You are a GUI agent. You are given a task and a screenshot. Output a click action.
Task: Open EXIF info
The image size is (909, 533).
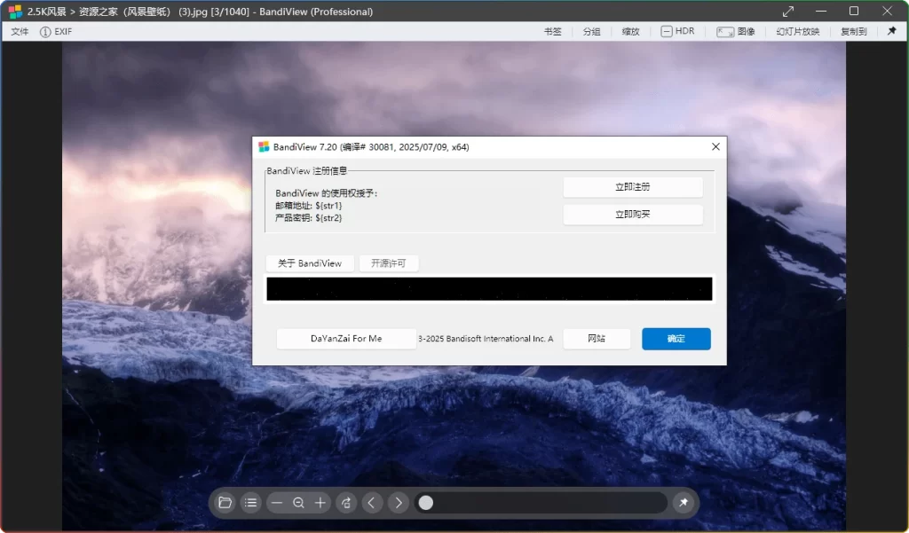56,31
